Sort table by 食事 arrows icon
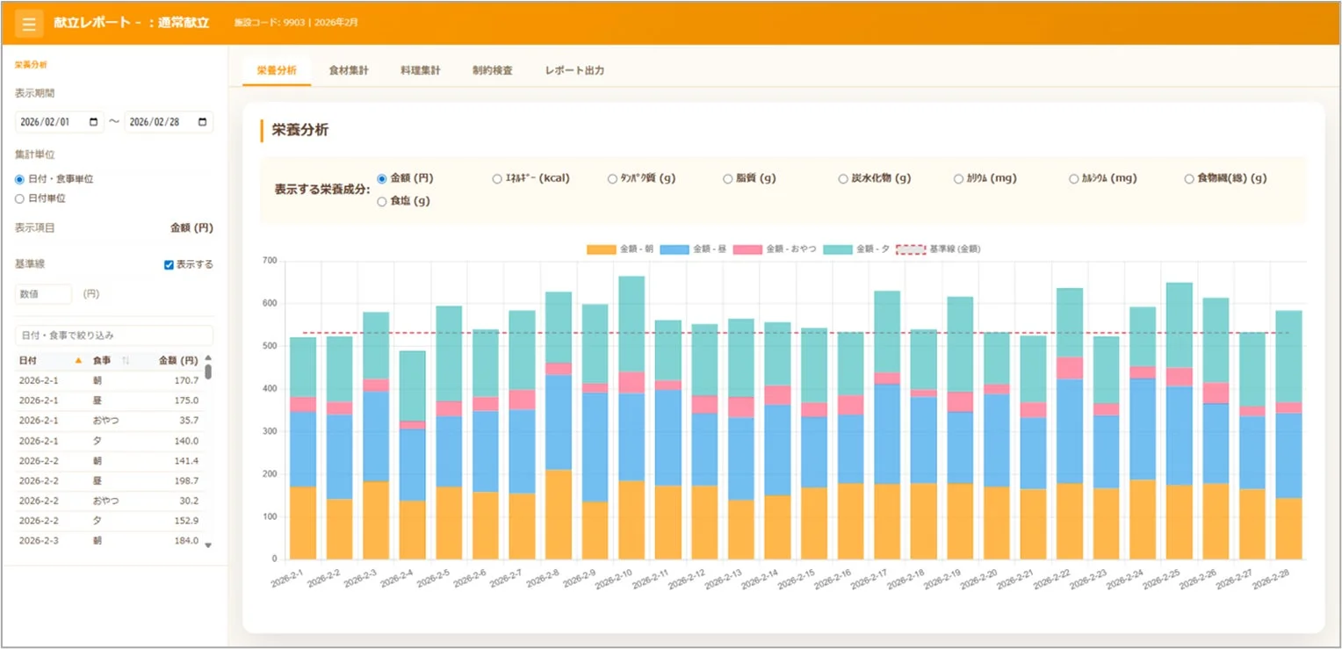 pos(125,360)
